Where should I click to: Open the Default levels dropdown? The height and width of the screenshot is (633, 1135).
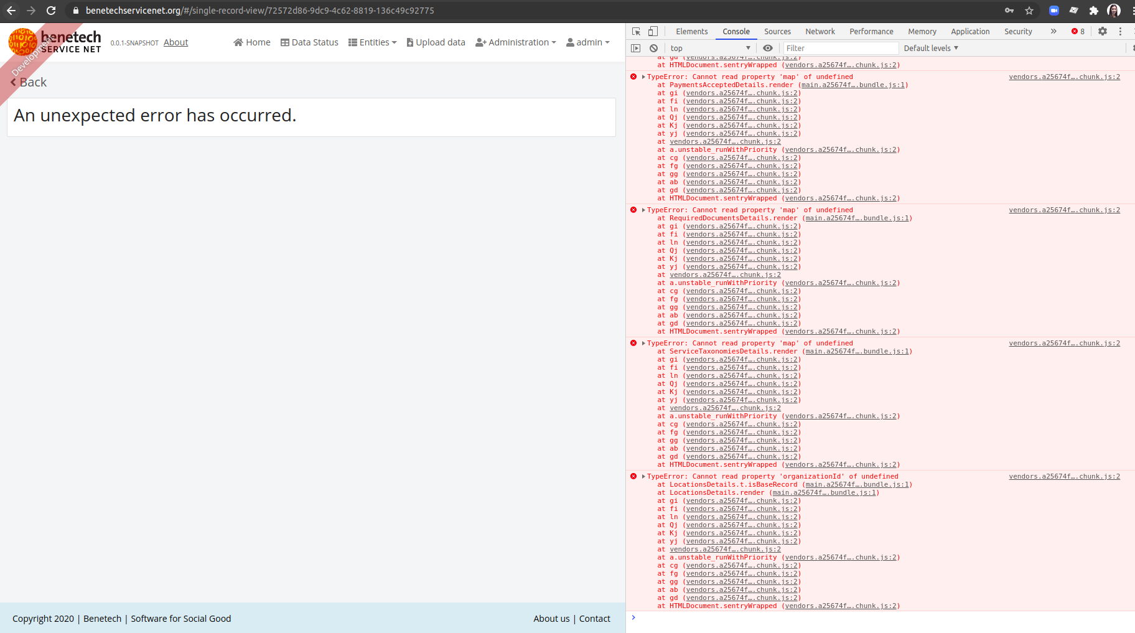point(930,48)
